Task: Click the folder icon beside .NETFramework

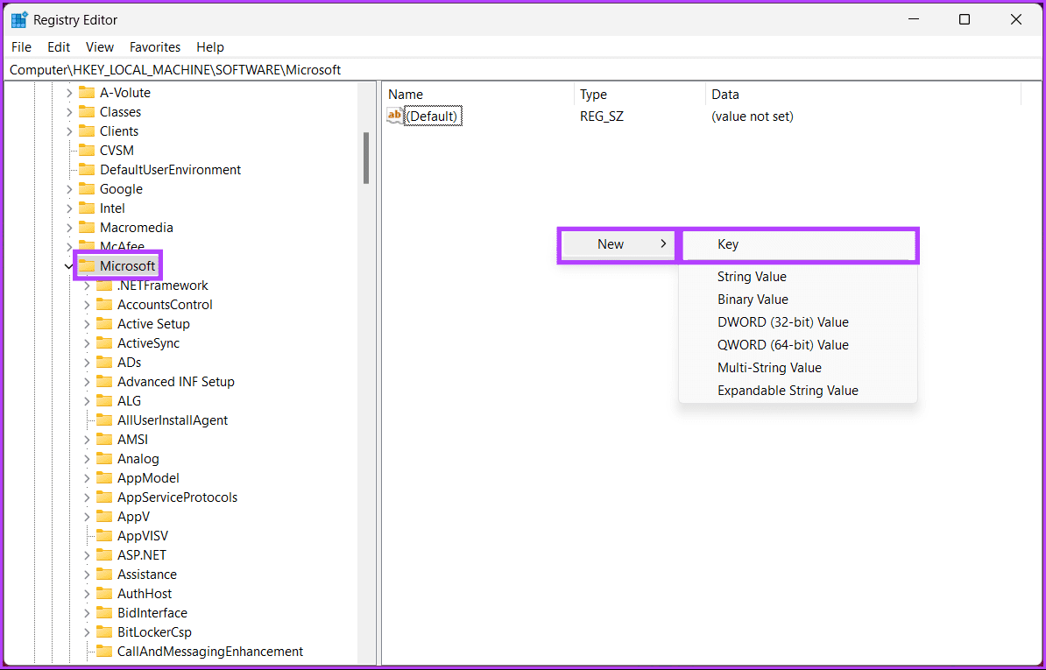Action: pyautogui.click(x=104, y=286)
